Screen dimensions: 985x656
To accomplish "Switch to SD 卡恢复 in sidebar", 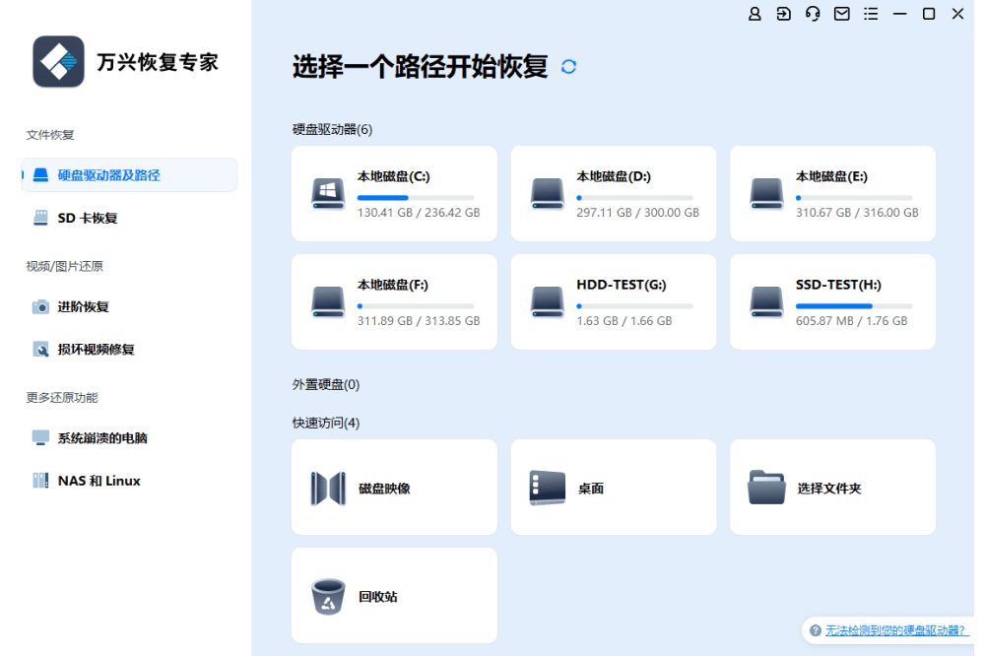I will click(88, 218).
